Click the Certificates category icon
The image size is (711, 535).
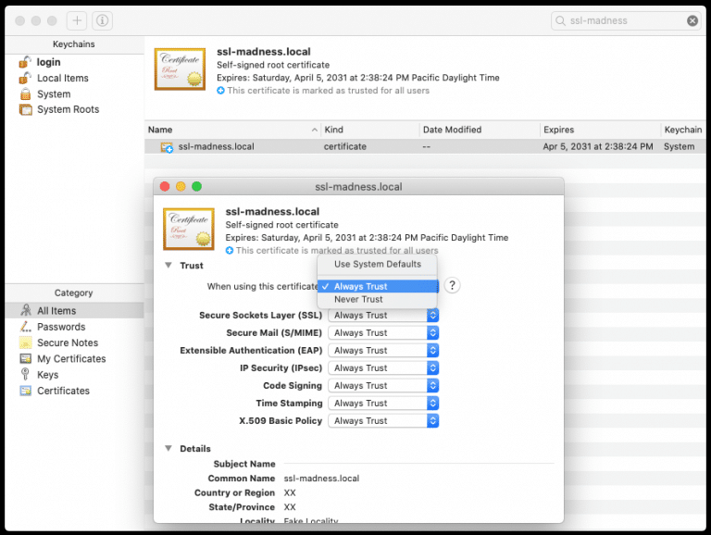pyautogui.click(x=26, y=391)
